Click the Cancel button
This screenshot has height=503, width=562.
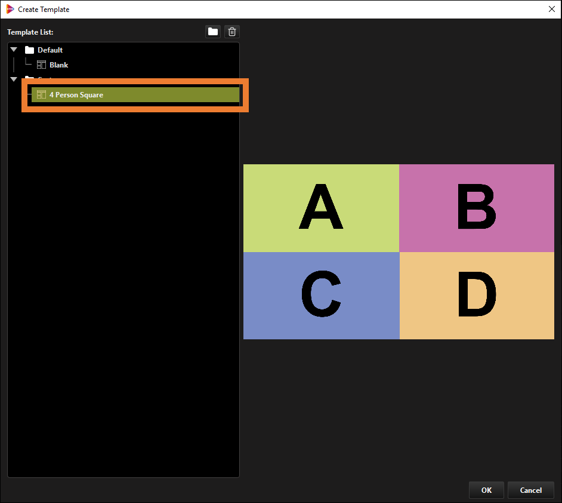531,490
